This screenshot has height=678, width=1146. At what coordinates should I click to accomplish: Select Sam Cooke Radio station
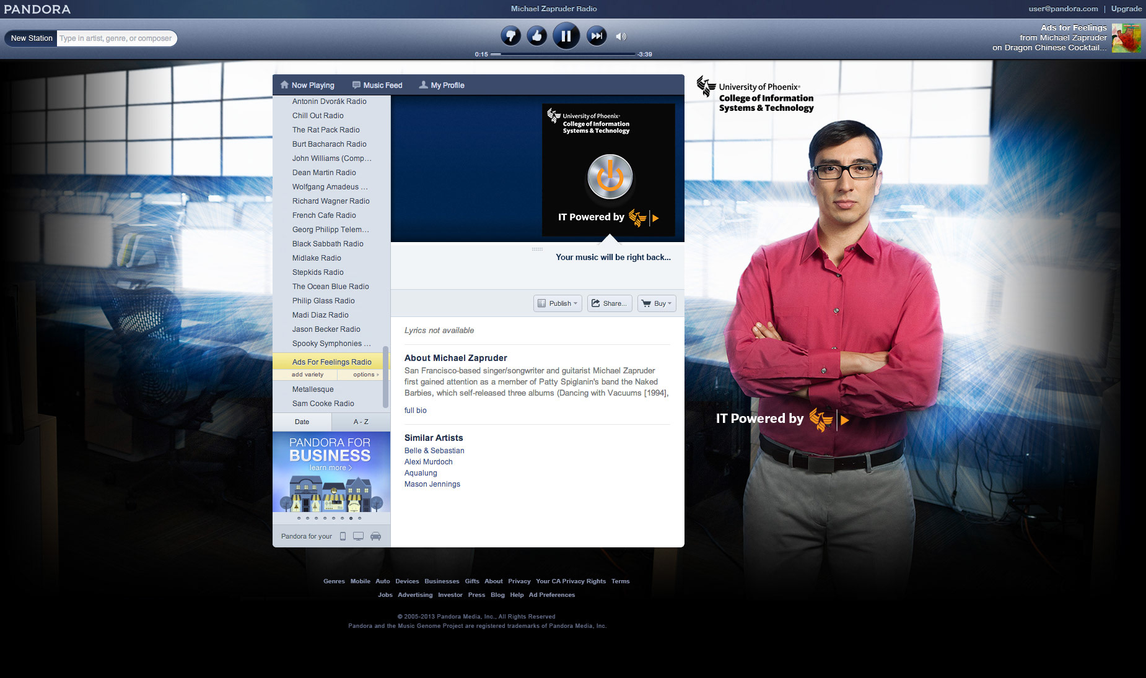click(x=323, y=404)
